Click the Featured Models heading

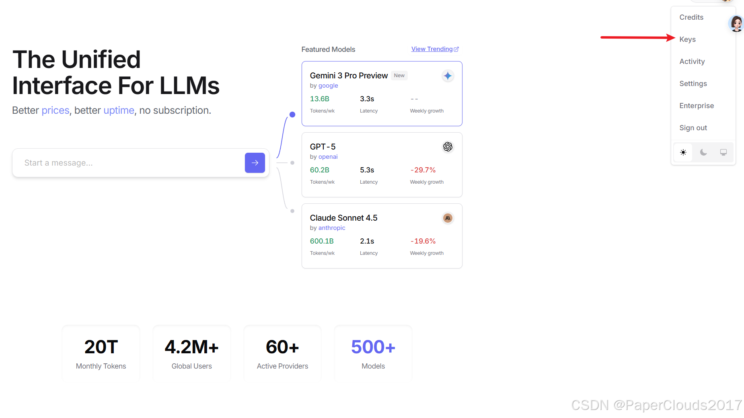328,49
